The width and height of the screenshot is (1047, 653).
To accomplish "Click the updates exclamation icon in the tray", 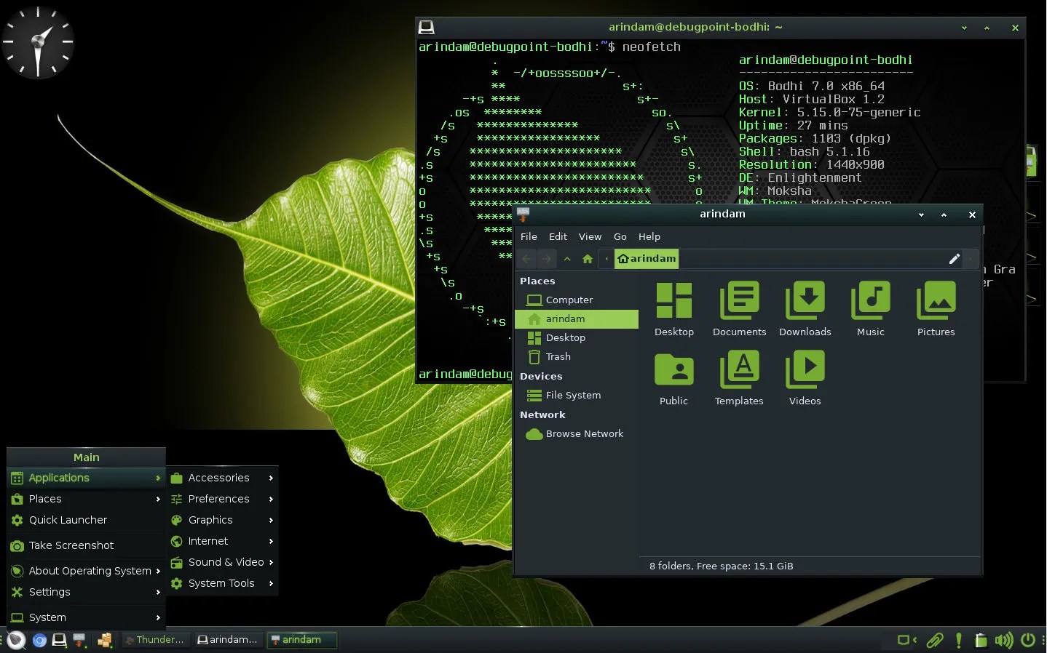I will [958, 641].
